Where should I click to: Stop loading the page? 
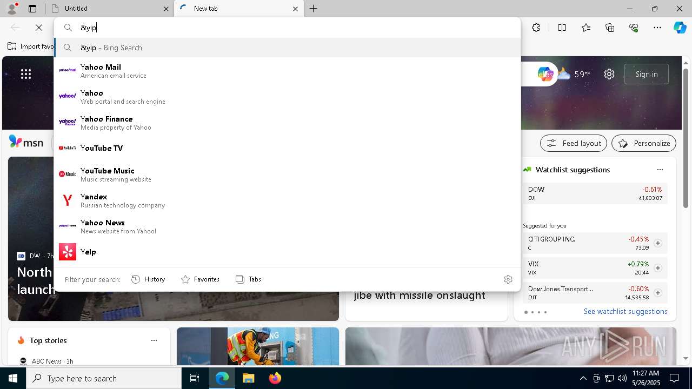click(x=38, y=28)
